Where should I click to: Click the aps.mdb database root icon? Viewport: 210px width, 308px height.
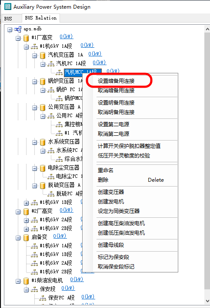tap(18, 29)
